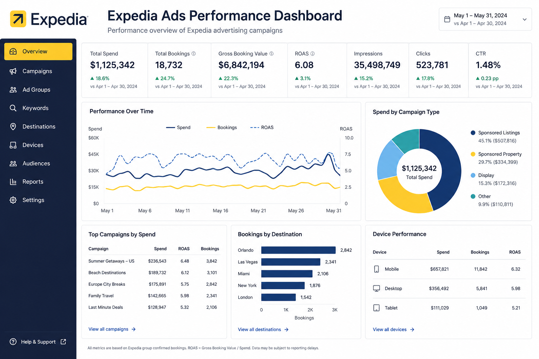539x359 pixels.
Task: Click the New York destination label
Action: pyautogui.click(x=247, y=286)
